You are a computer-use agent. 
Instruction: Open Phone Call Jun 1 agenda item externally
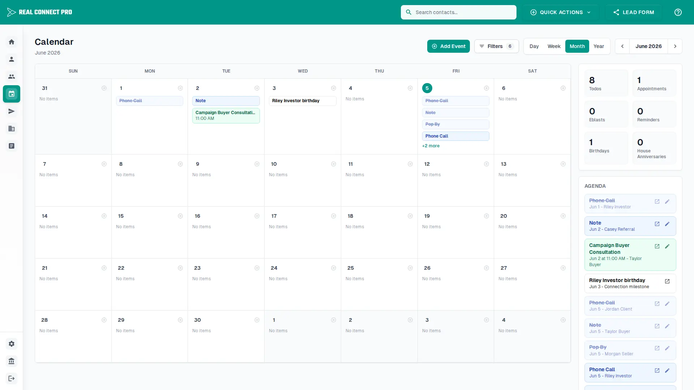coord(657,201)
